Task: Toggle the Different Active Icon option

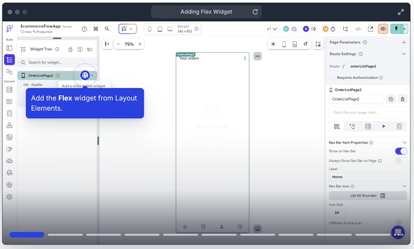Action: (400, 223)
